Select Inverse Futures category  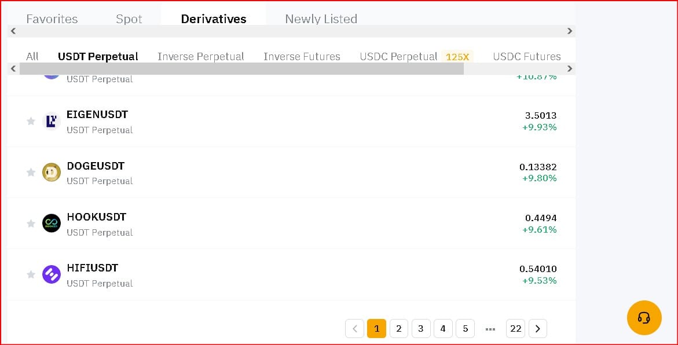[x=302, y=57]
